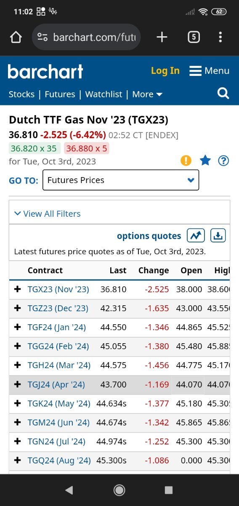Tap the browser address bar URL field
Screen dimensions: 239x506
pyautogui.click(x=86, y=38)
